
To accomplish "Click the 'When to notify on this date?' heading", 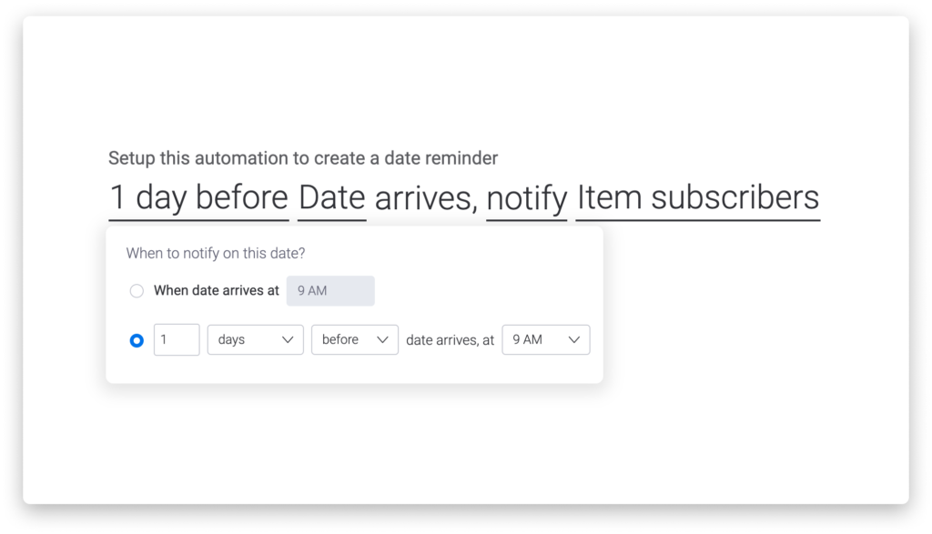I will [216, 254].
